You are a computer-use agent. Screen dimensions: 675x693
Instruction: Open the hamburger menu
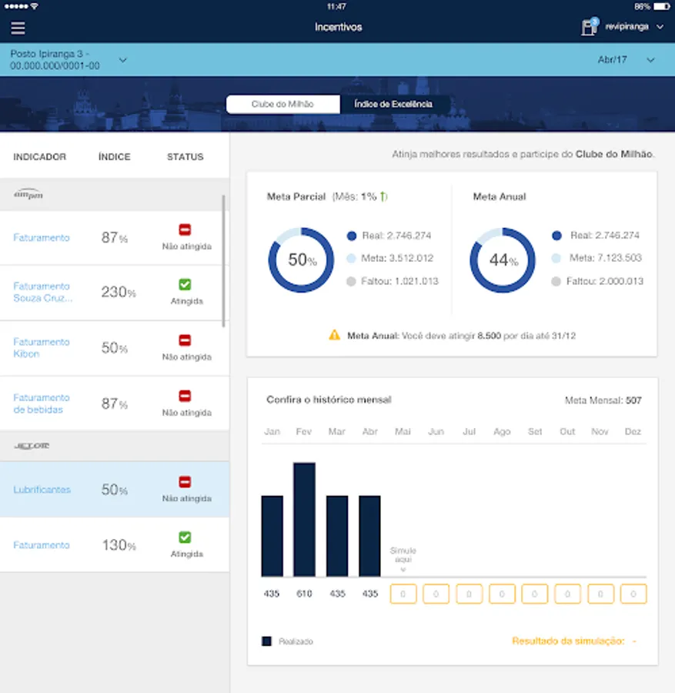coord(18,28)
